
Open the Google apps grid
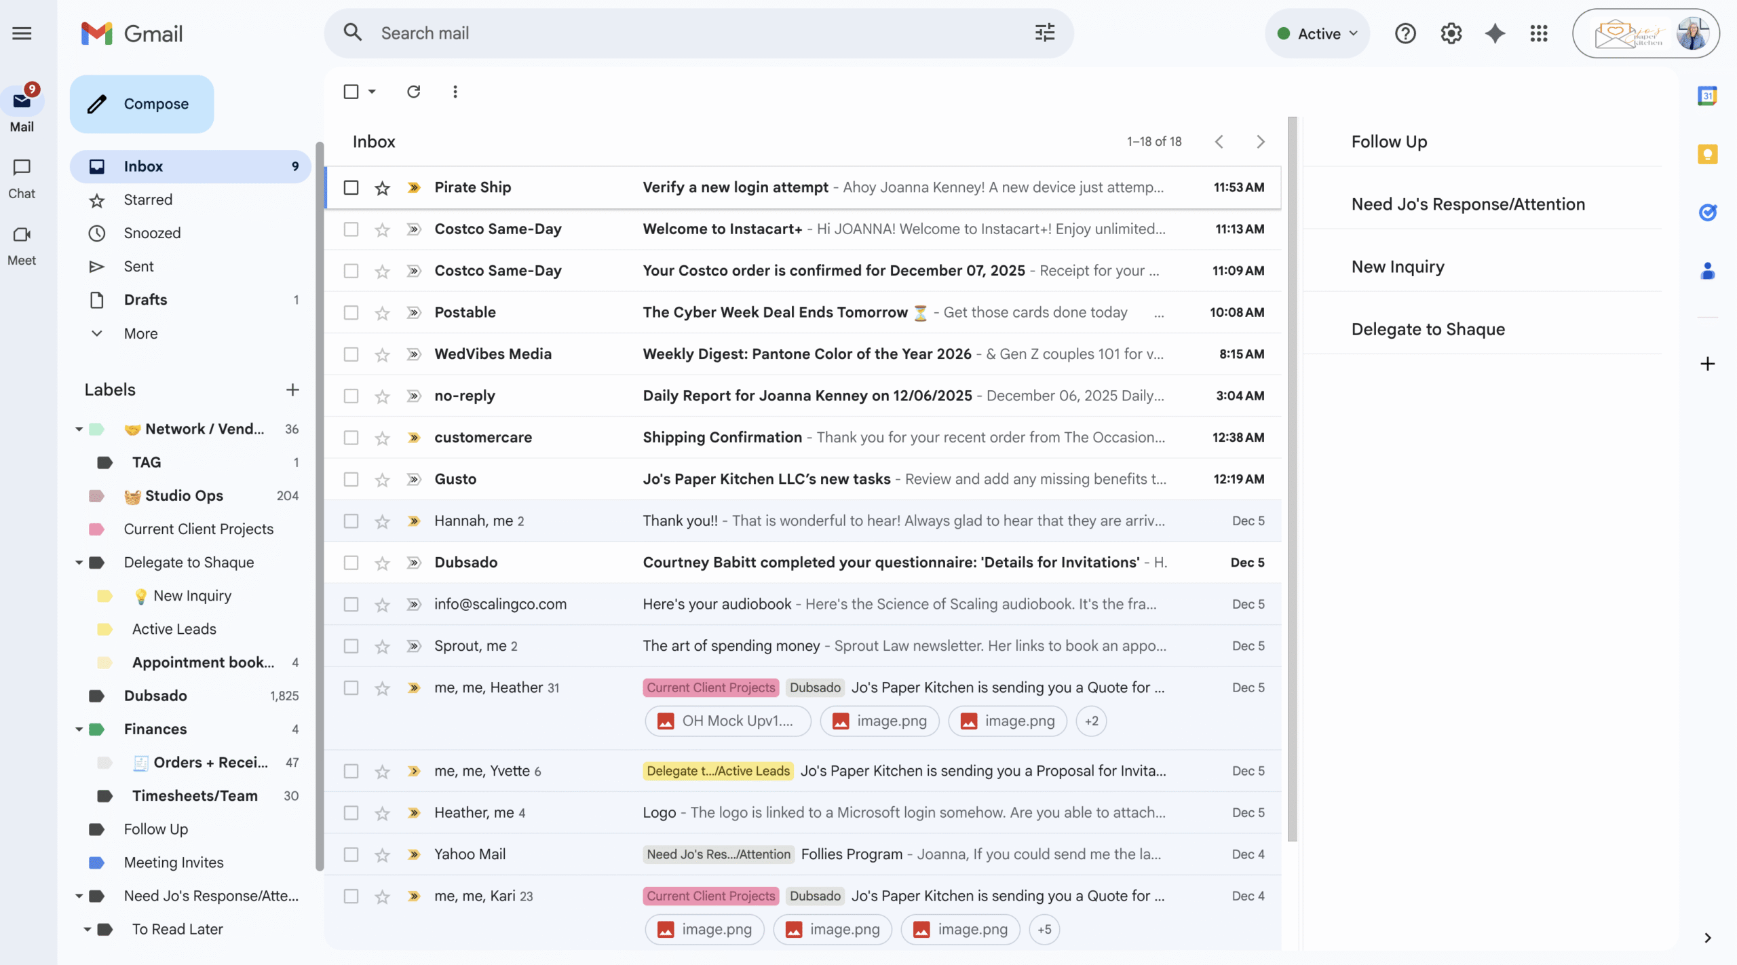pos(1539,33)
